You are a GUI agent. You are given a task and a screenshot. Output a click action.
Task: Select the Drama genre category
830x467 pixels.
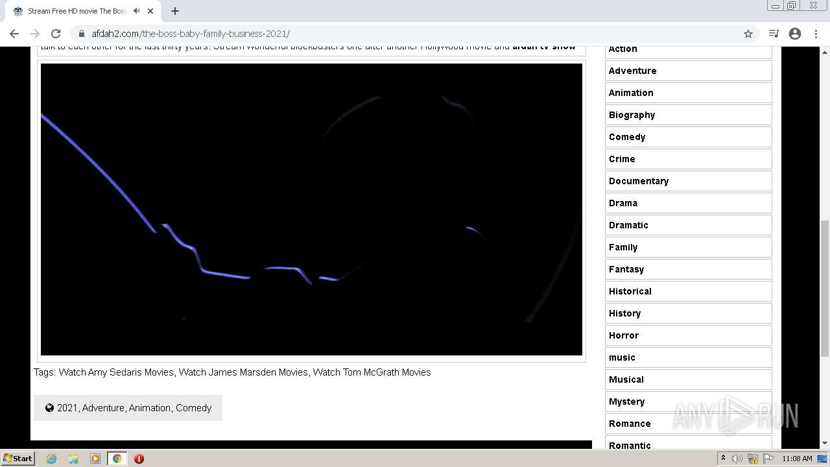point(689,203)
